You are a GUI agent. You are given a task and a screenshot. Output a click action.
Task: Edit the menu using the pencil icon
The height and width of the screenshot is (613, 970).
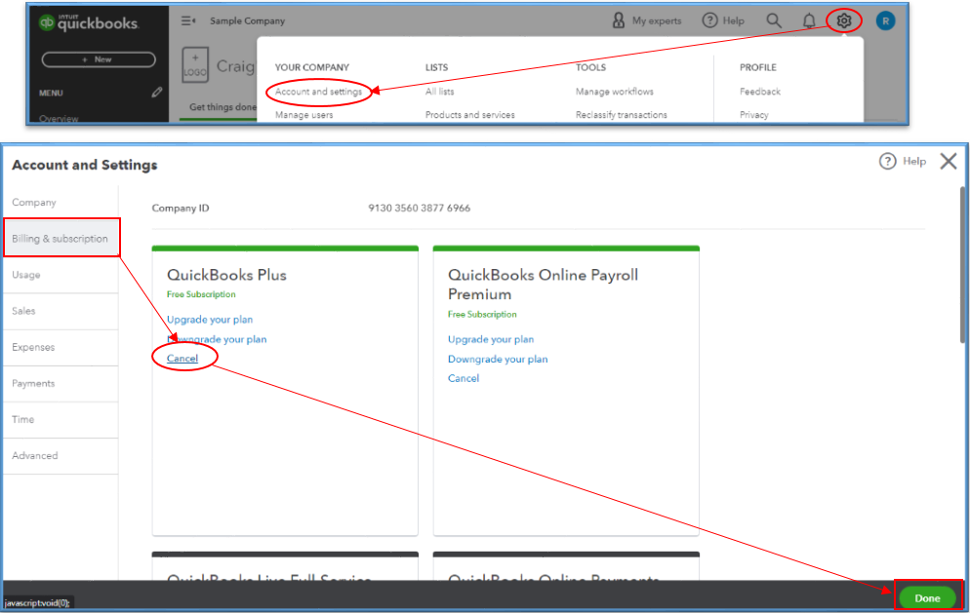coord(156,92)
